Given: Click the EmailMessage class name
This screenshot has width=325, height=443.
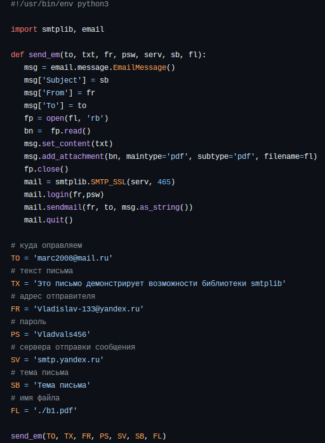Looking at the screenshot, I should (140, 67).
